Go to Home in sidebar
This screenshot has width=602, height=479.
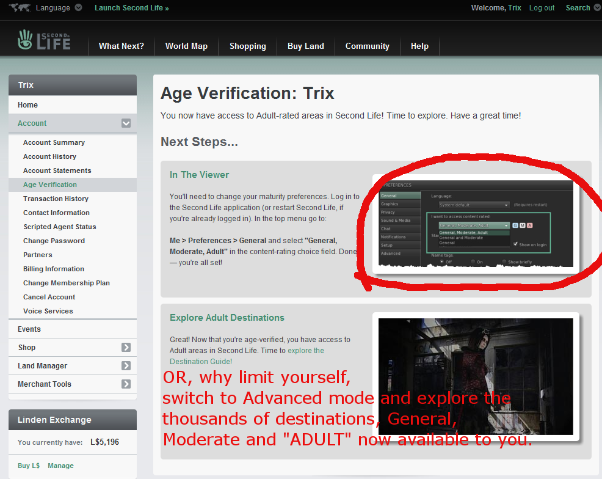[x=73, y=105]
